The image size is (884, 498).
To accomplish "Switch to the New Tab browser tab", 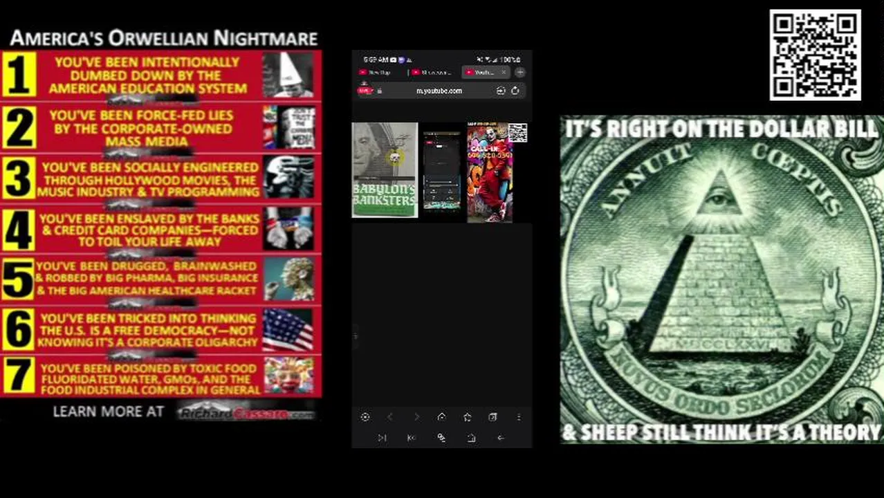I will pos(378,72).
